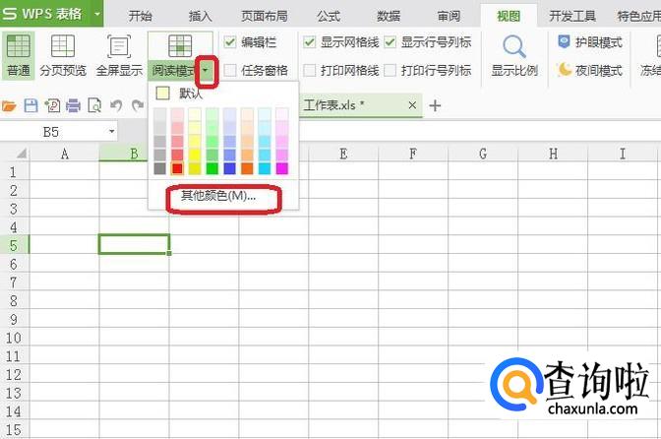Open the 公式 ribbon tab
Image resolution: width=661 pixels, height=439 pixels.
[329, 16]
